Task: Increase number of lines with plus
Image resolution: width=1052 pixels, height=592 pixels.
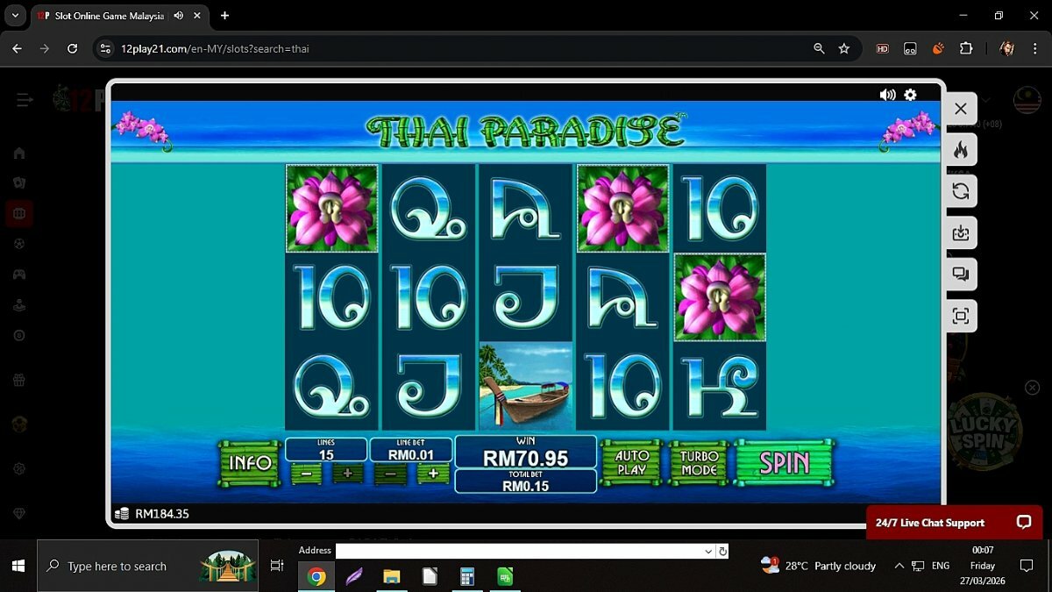Action: pyautogui.click(x=347, y=474)
